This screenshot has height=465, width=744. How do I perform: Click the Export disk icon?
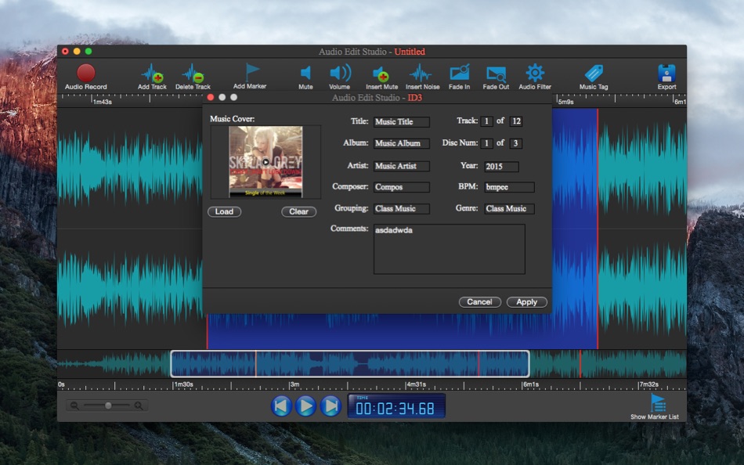coord(666,73)
